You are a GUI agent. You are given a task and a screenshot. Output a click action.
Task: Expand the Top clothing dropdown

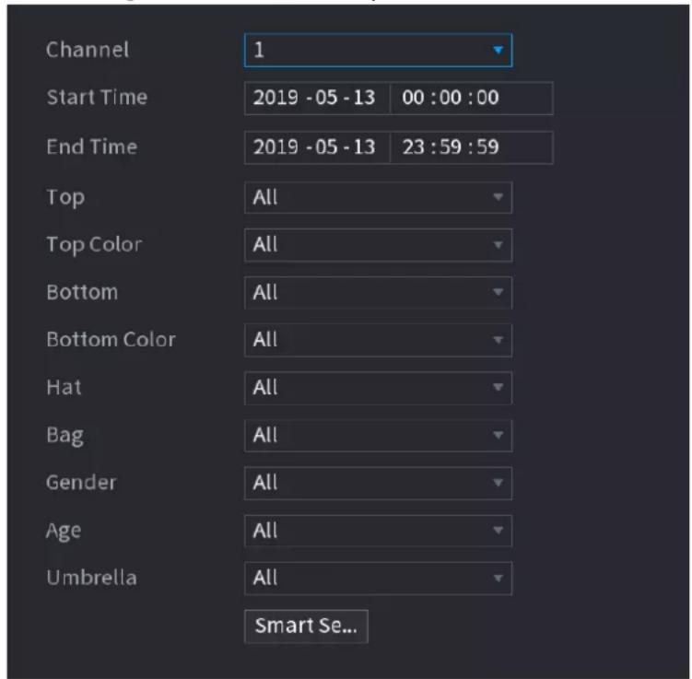coord(378,197)
